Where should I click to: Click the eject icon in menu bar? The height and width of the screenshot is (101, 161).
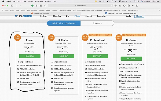131,1
